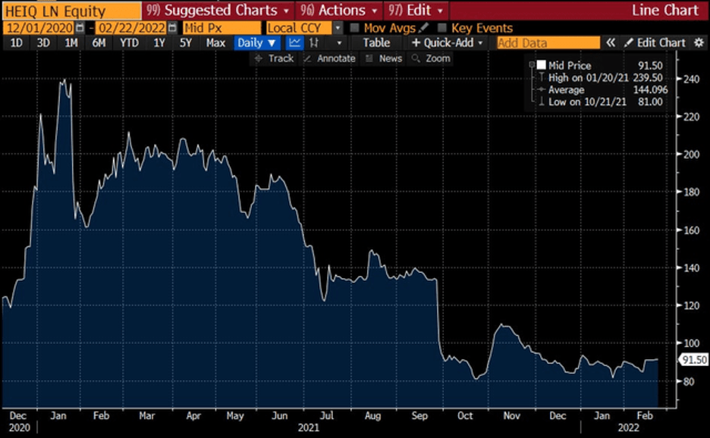
Task: Open the Actions menu
Action: 338,11
